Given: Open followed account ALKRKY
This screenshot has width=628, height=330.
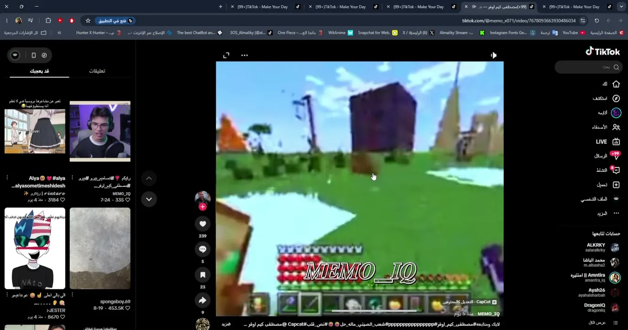Looking at the screenshot, I should pyautogui.click(x=602, y=247).
